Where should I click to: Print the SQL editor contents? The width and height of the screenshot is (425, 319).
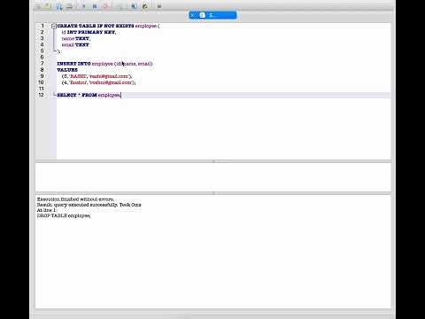coord(70,6)
